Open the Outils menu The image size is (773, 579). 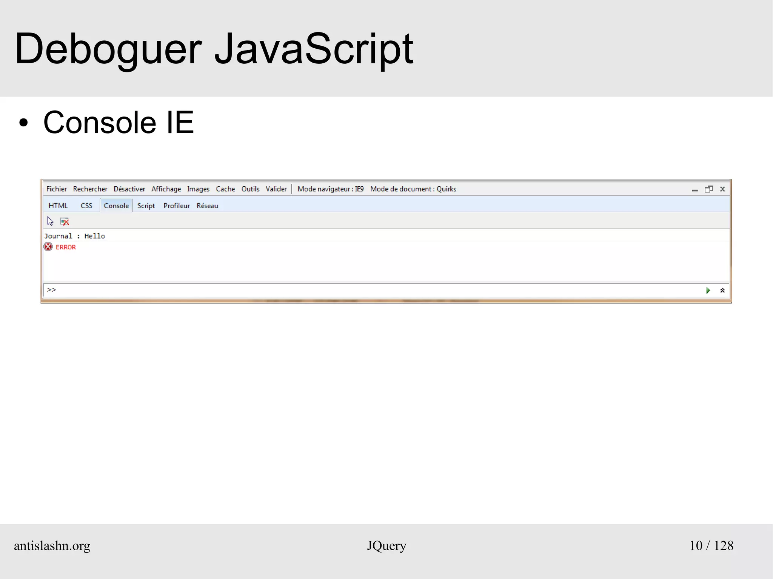coord(250,189)
